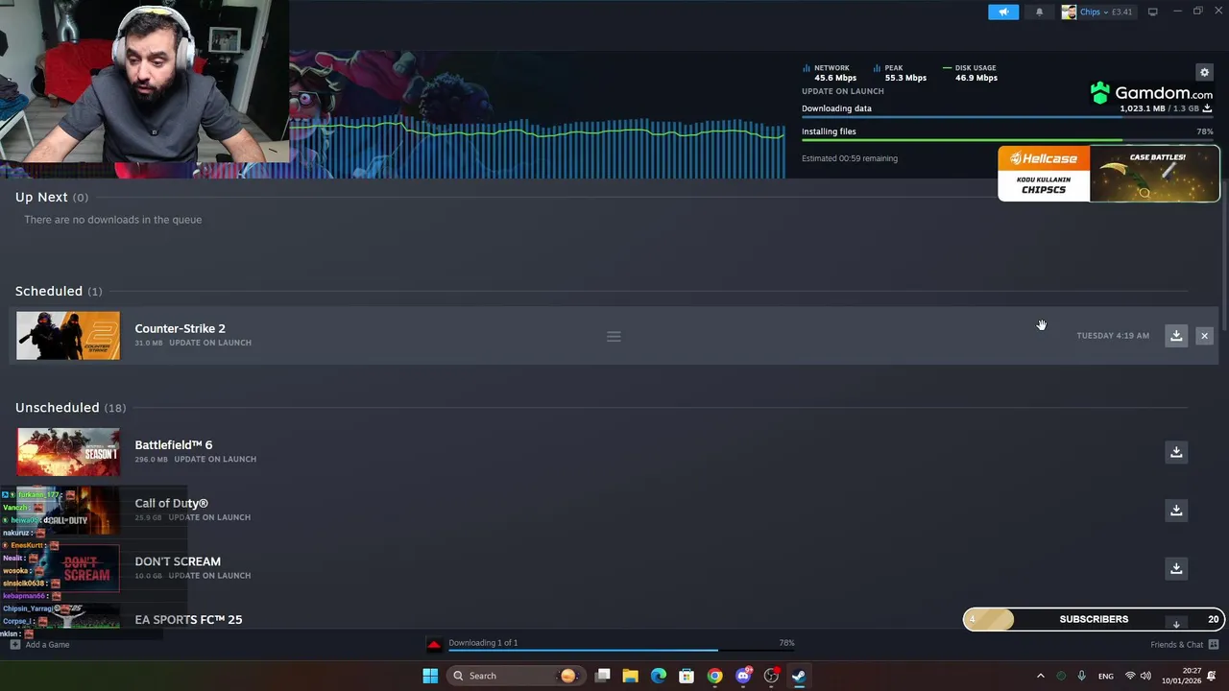Open Microsoft Store from taskbar
This screenshot has height=691, width=1229.
(687, 676)
